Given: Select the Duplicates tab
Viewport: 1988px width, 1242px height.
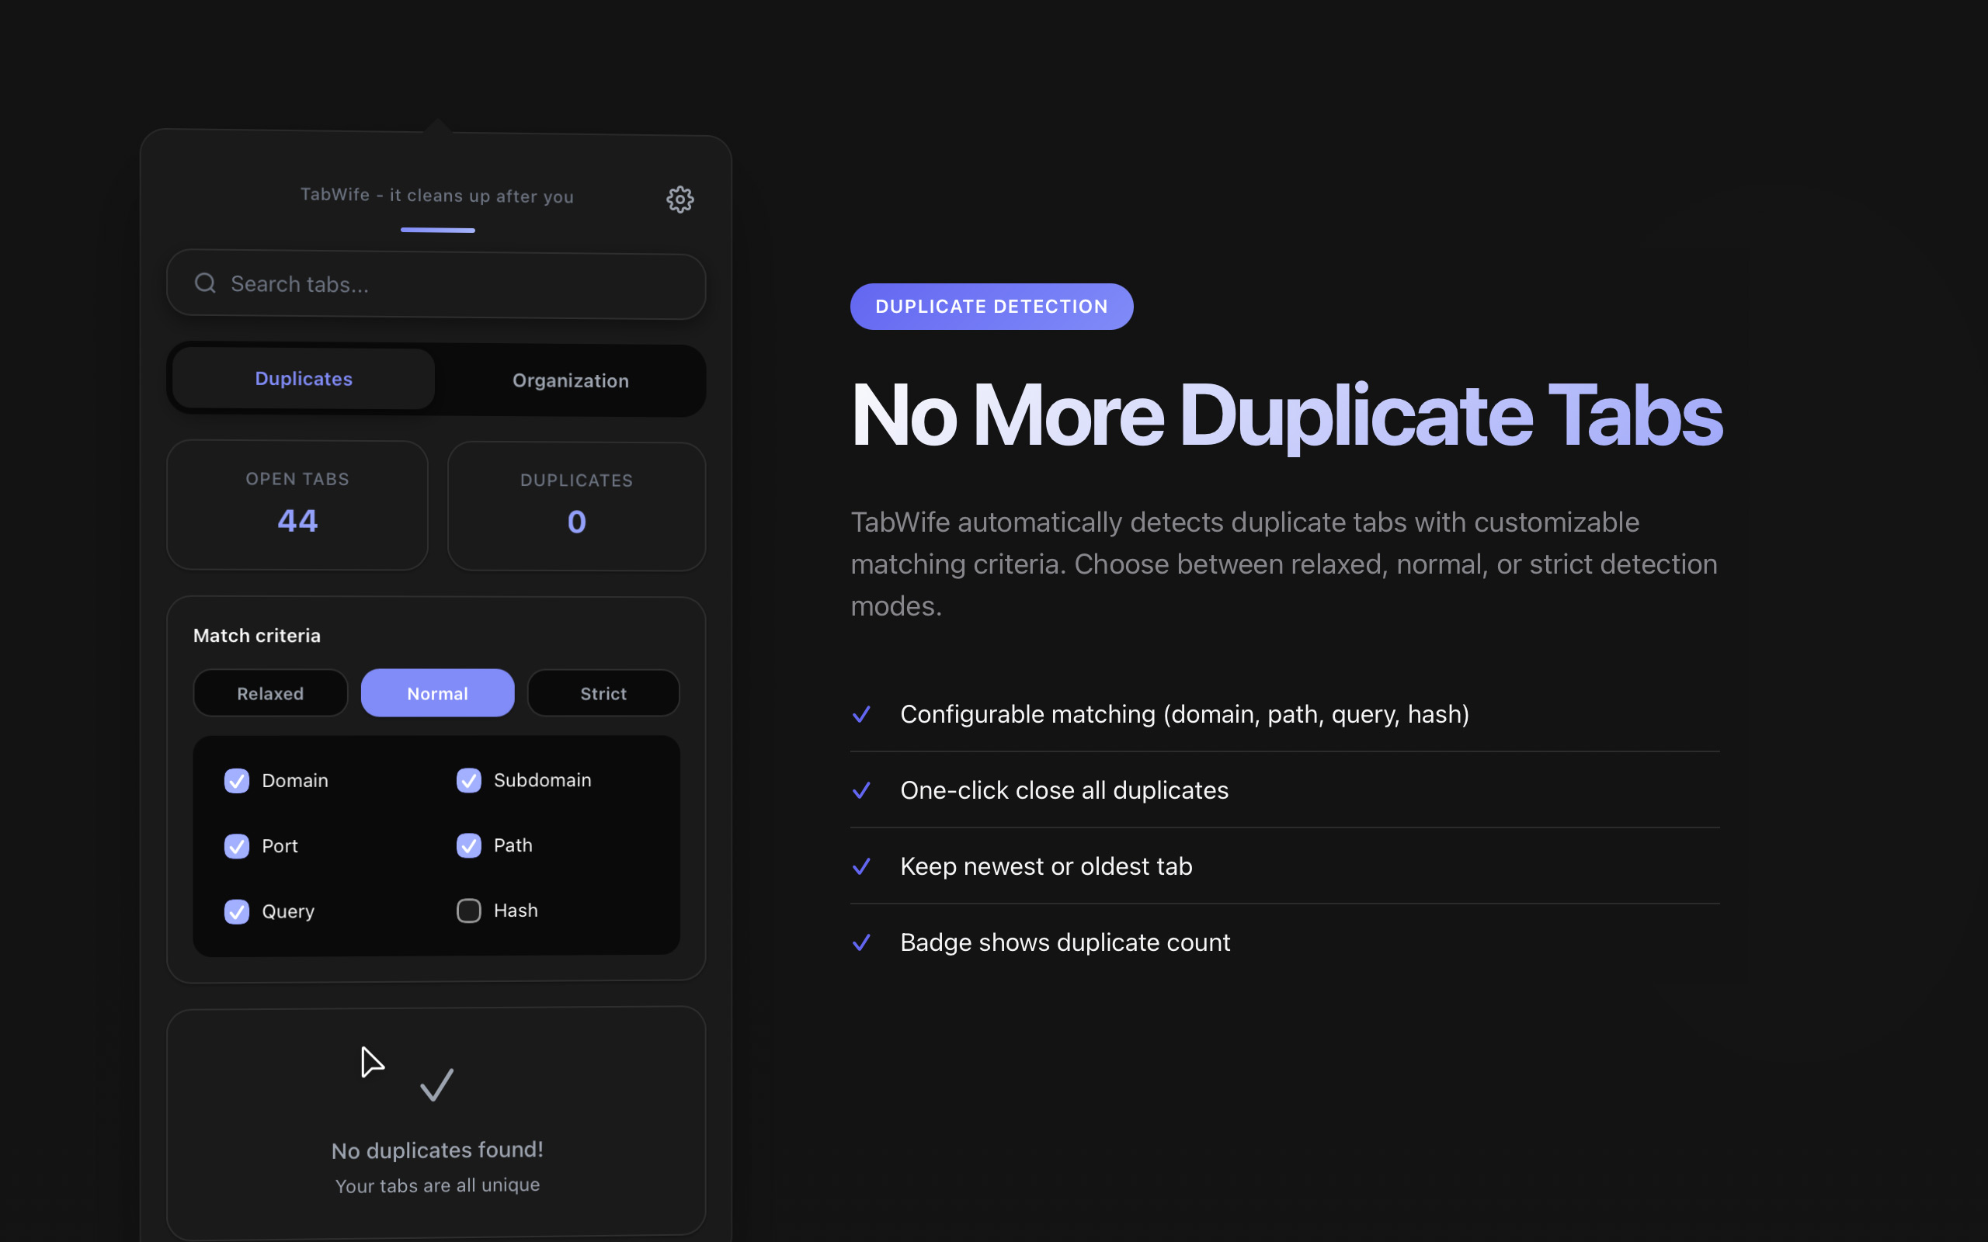Looking at the screenshot, I should click(x=303, y=379).
